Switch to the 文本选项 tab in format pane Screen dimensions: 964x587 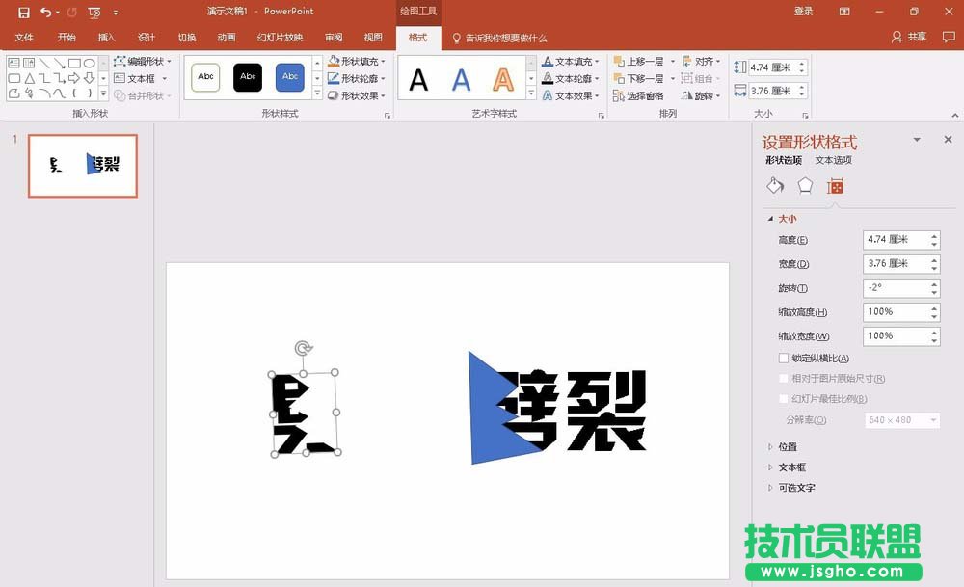pos(833,160)
